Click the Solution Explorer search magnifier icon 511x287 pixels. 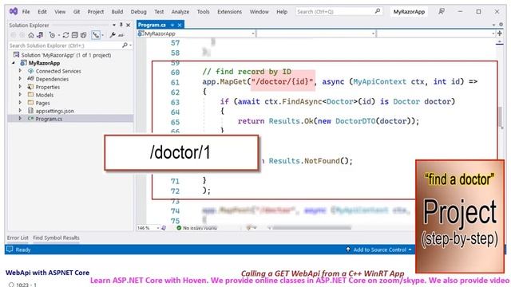(x=125, y=45)
